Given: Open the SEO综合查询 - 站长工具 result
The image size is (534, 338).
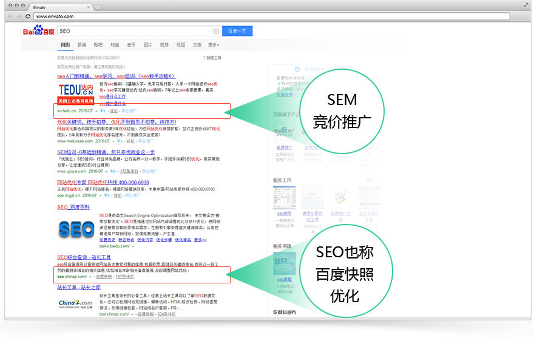Looking at the screenshot, I should [84, 257].
